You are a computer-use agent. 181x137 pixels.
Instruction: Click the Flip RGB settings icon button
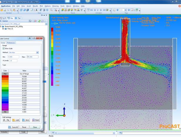point(4,120)
